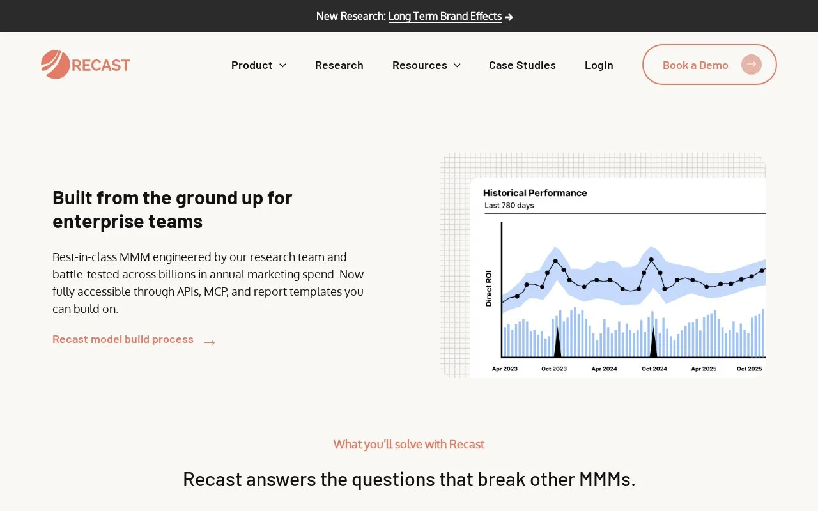Click the text What you'll solve with Recast
Image resolution: width=818 pixels, height=511 pixels.
(x=409, y=444)
